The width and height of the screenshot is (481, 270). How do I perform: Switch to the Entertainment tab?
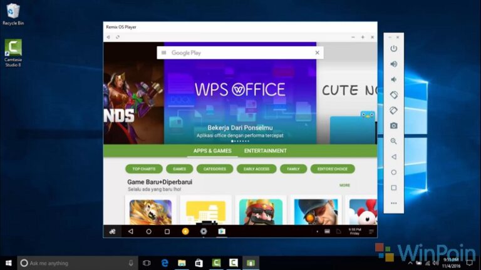pyautogui.click(x=266, y=151)
